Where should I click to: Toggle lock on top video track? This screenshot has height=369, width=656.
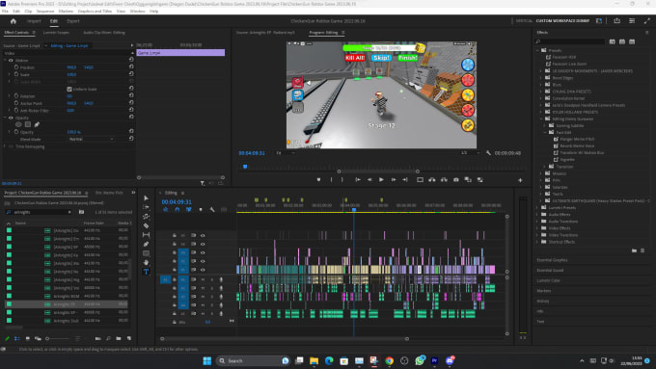(175, 235)
